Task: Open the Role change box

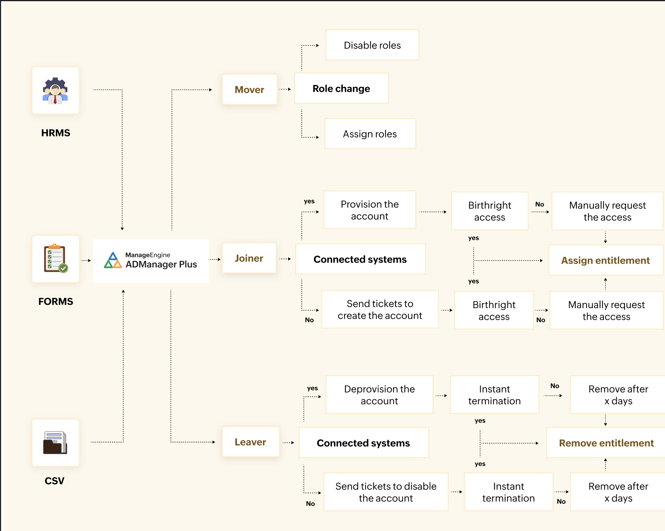Action: tap(341, 88)
